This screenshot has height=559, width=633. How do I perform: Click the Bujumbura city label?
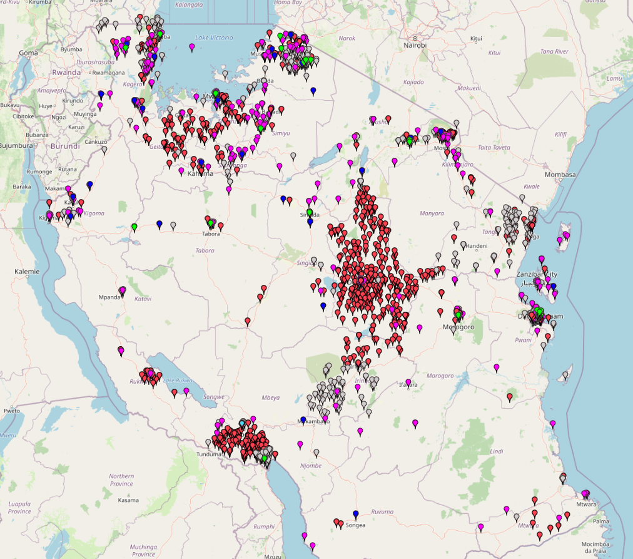[x=16, y=145]
